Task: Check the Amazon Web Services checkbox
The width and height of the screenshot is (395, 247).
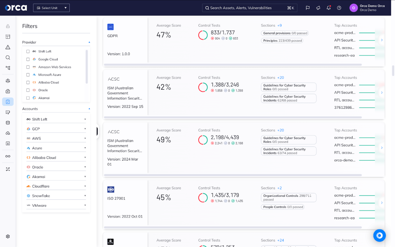Action: click(x=28, y=67)
